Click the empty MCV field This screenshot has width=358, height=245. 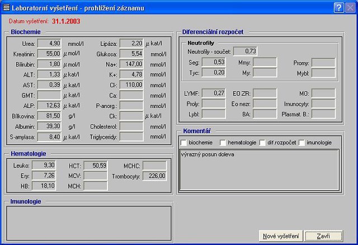point(96,176)
